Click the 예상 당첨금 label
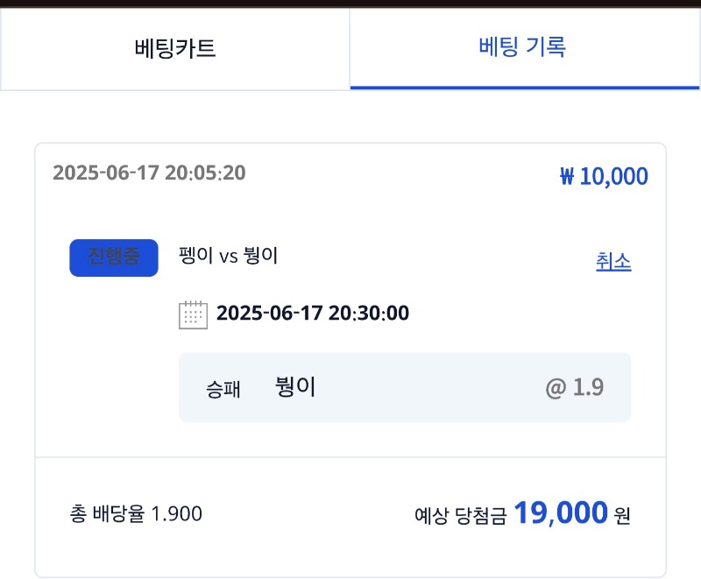This screenshot has height=579, width=701. pos(461,516)
